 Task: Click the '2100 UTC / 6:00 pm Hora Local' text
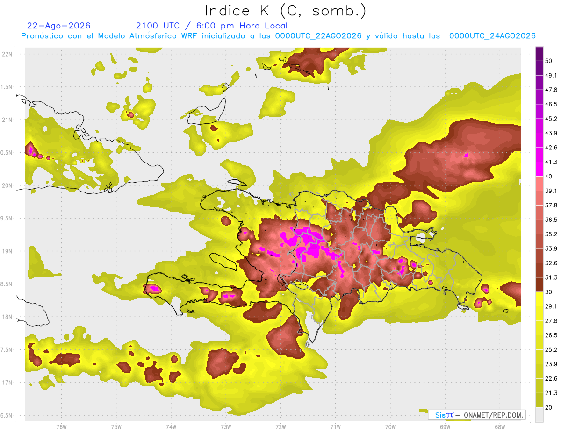click(x=212, y=26)
